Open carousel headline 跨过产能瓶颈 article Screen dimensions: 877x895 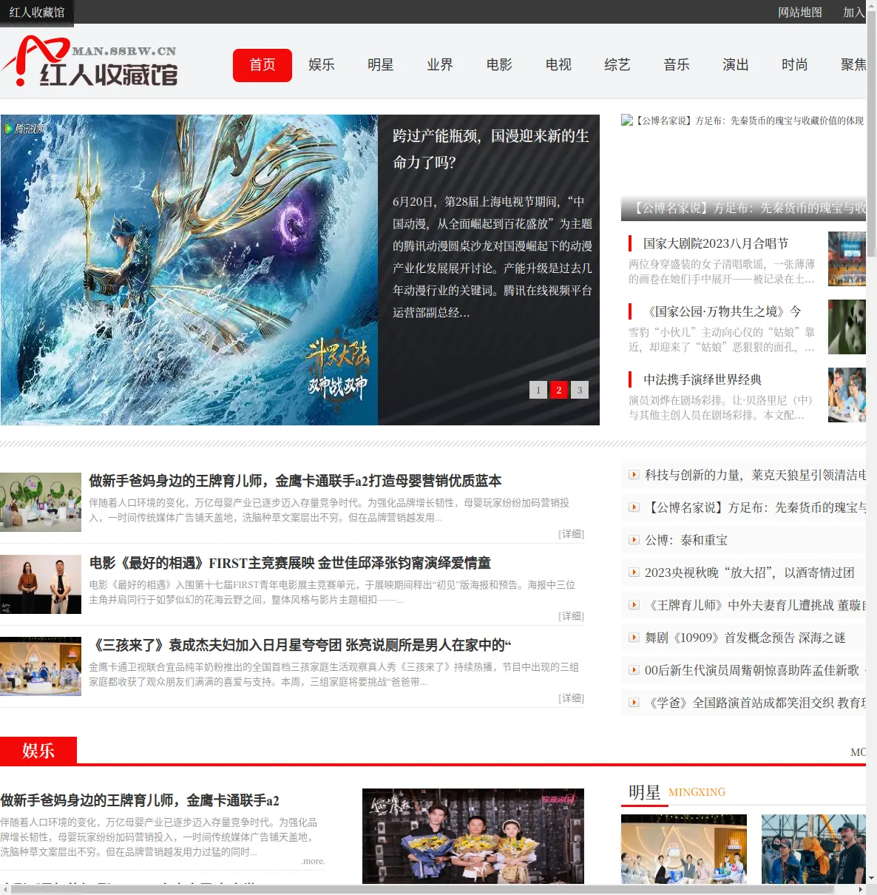point(491,149)
